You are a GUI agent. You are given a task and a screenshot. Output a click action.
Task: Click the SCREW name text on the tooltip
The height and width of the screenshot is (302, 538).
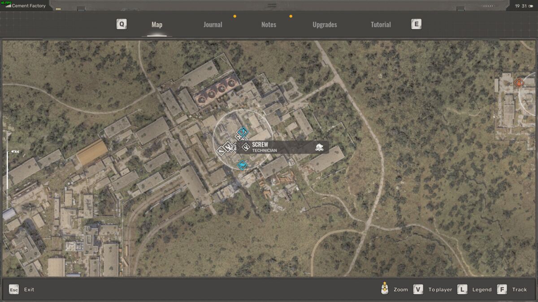(x=260, y=145)
